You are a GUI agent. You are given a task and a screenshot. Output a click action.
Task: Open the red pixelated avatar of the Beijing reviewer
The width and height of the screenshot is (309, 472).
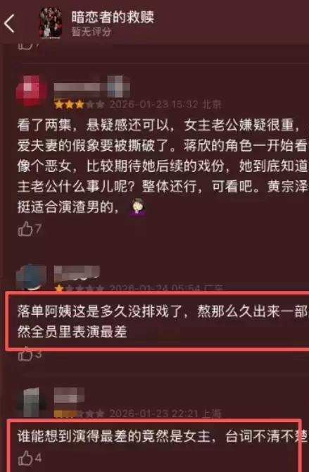click(x=32, y=91)
